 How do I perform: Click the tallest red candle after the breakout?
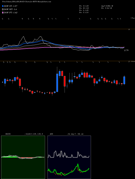65,81
